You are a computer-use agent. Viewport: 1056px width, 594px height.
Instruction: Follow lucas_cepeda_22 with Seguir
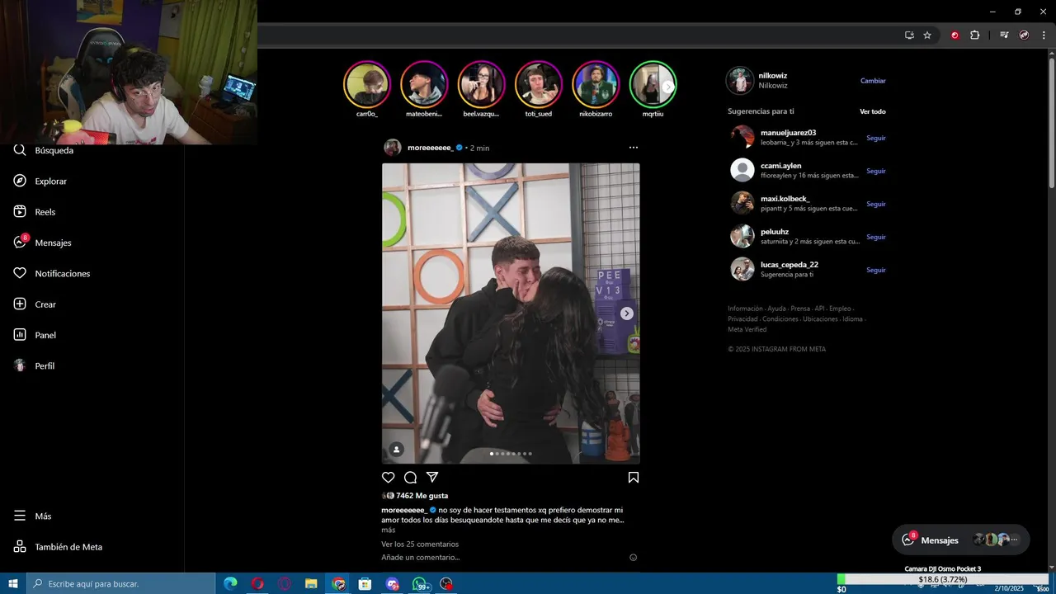click(876, 270)
